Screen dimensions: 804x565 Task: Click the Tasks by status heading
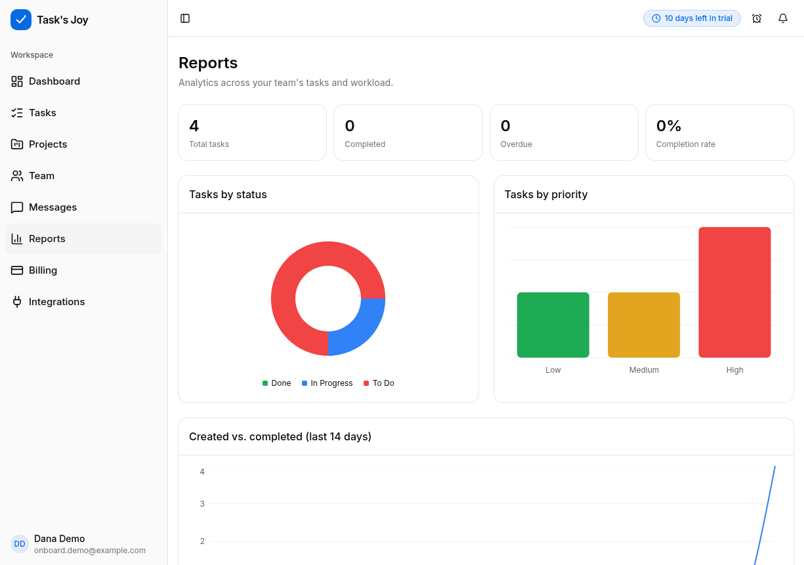[x=228, y=194]
